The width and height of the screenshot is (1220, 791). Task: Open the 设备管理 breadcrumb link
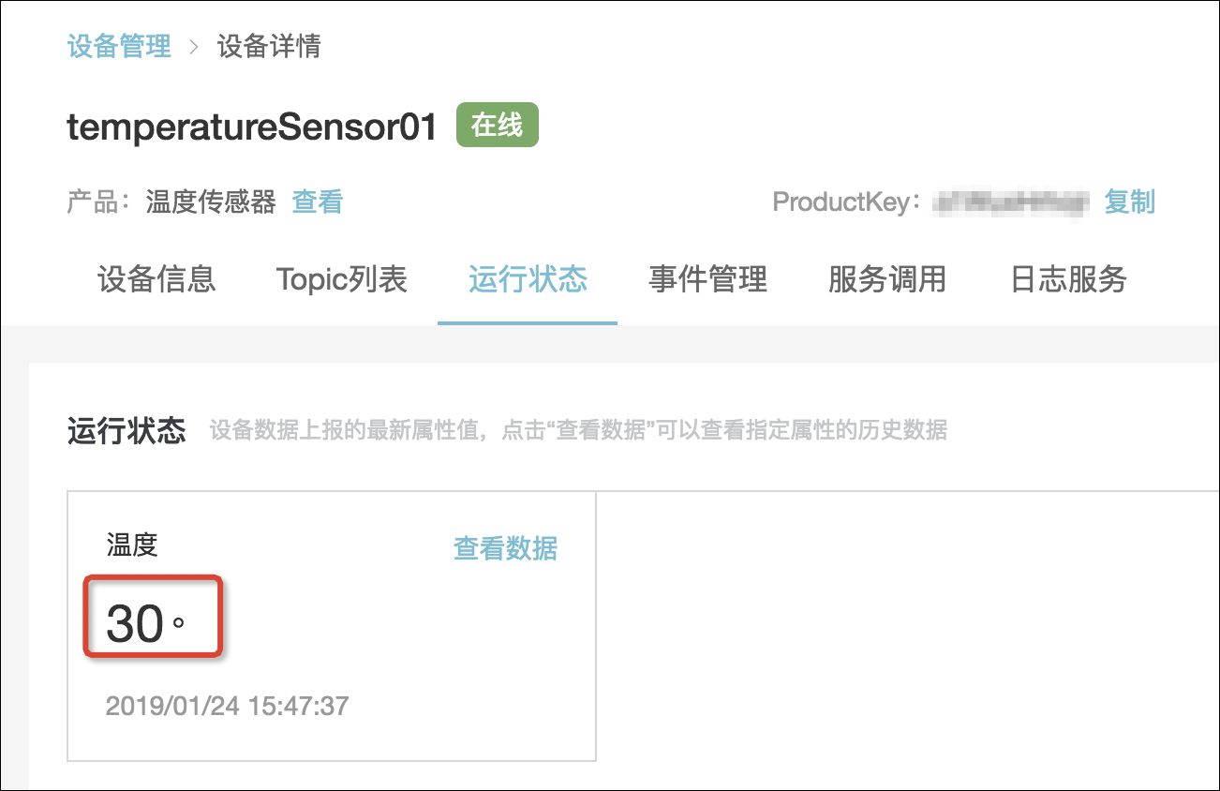pos(119,46)
